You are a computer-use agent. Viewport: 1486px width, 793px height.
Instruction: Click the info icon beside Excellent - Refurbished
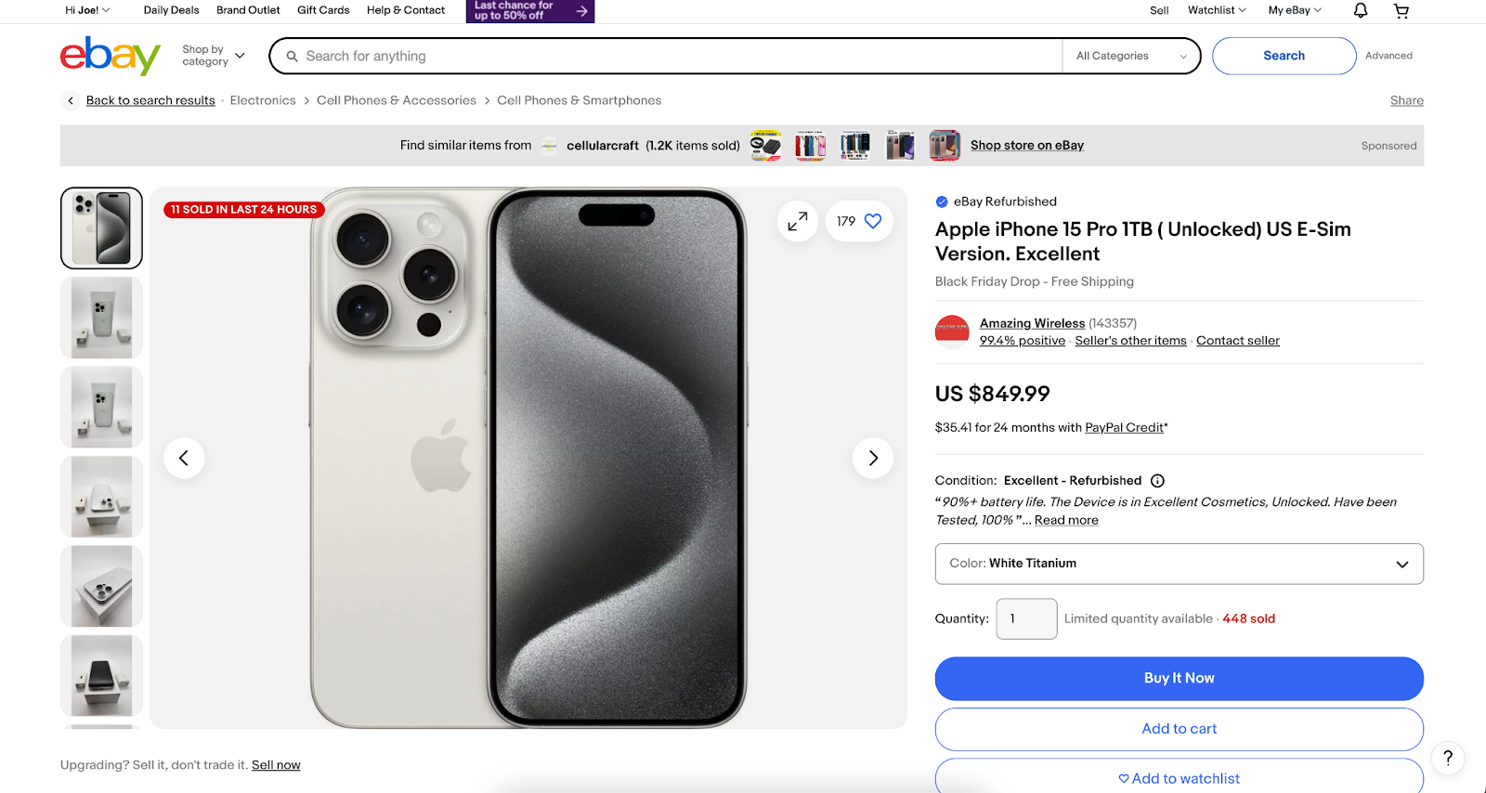coord(1156,480)
